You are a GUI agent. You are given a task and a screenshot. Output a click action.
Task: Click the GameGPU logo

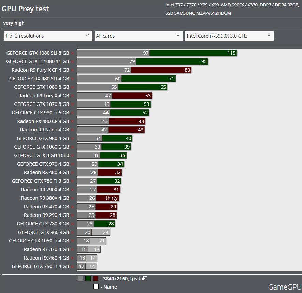[285, 287]
